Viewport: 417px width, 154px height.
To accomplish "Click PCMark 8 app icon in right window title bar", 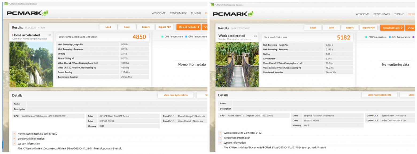I will point(212,5).
